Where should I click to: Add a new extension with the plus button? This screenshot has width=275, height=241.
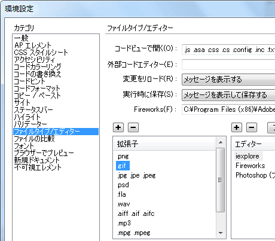tap(118, 127)
